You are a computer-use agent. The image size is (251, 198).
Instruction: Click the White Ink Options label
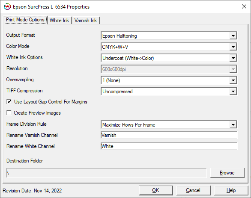(24, 57)
